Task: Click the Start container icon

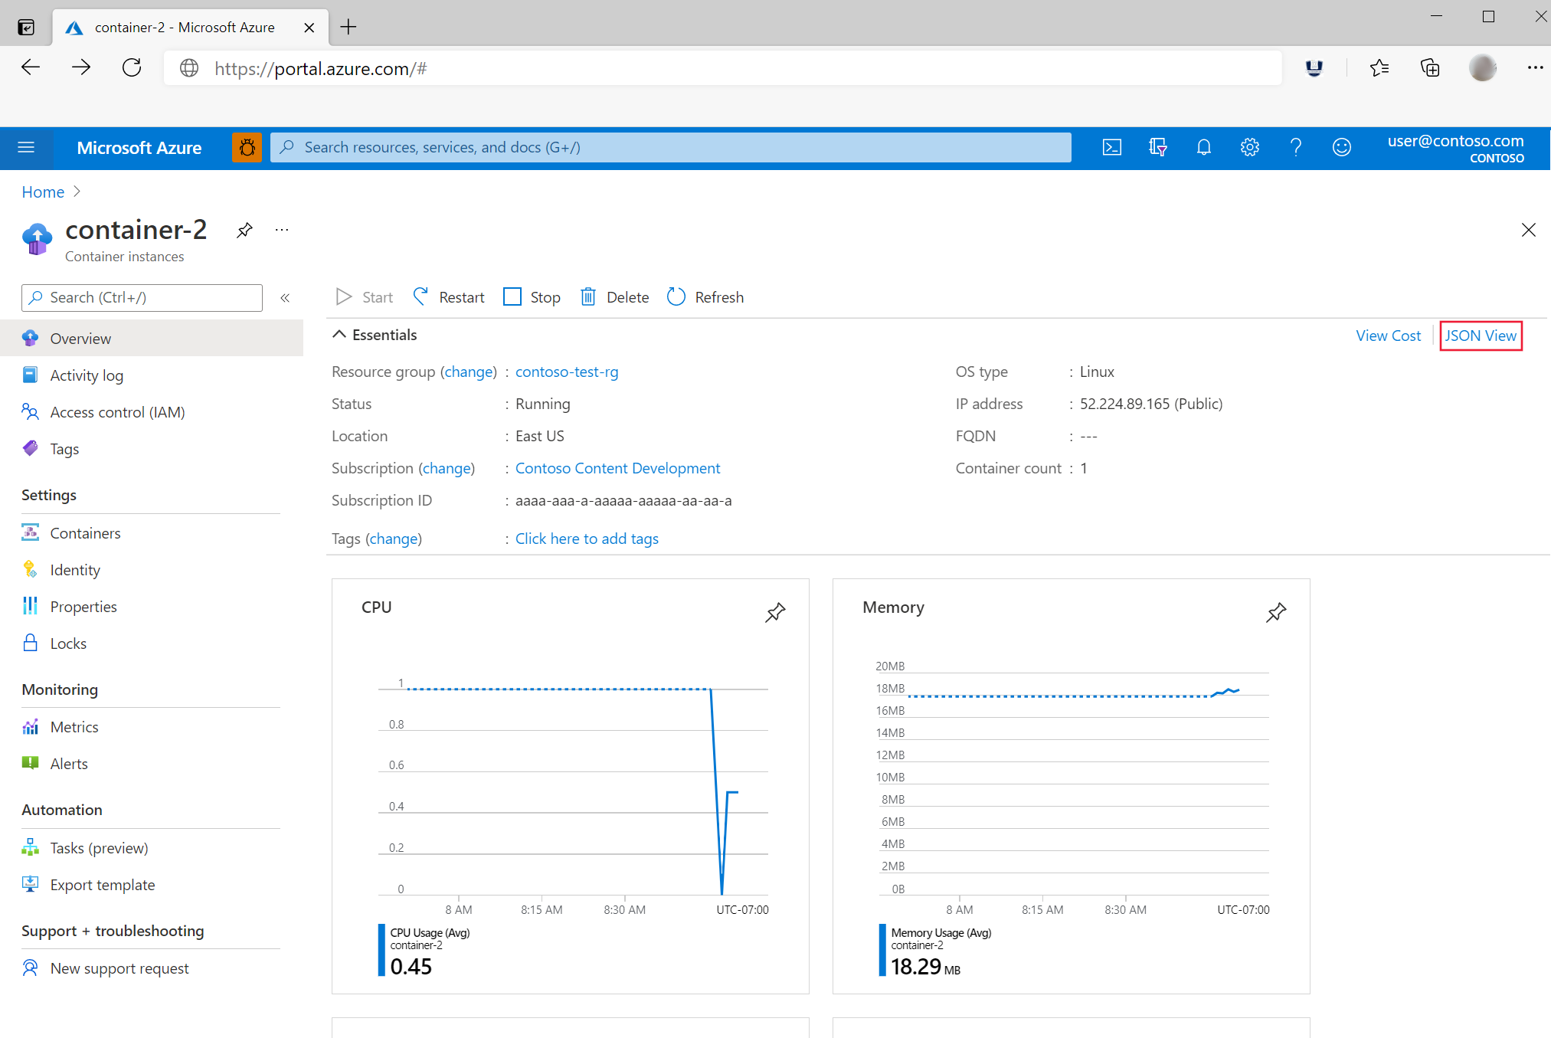Action: point(345,296)
